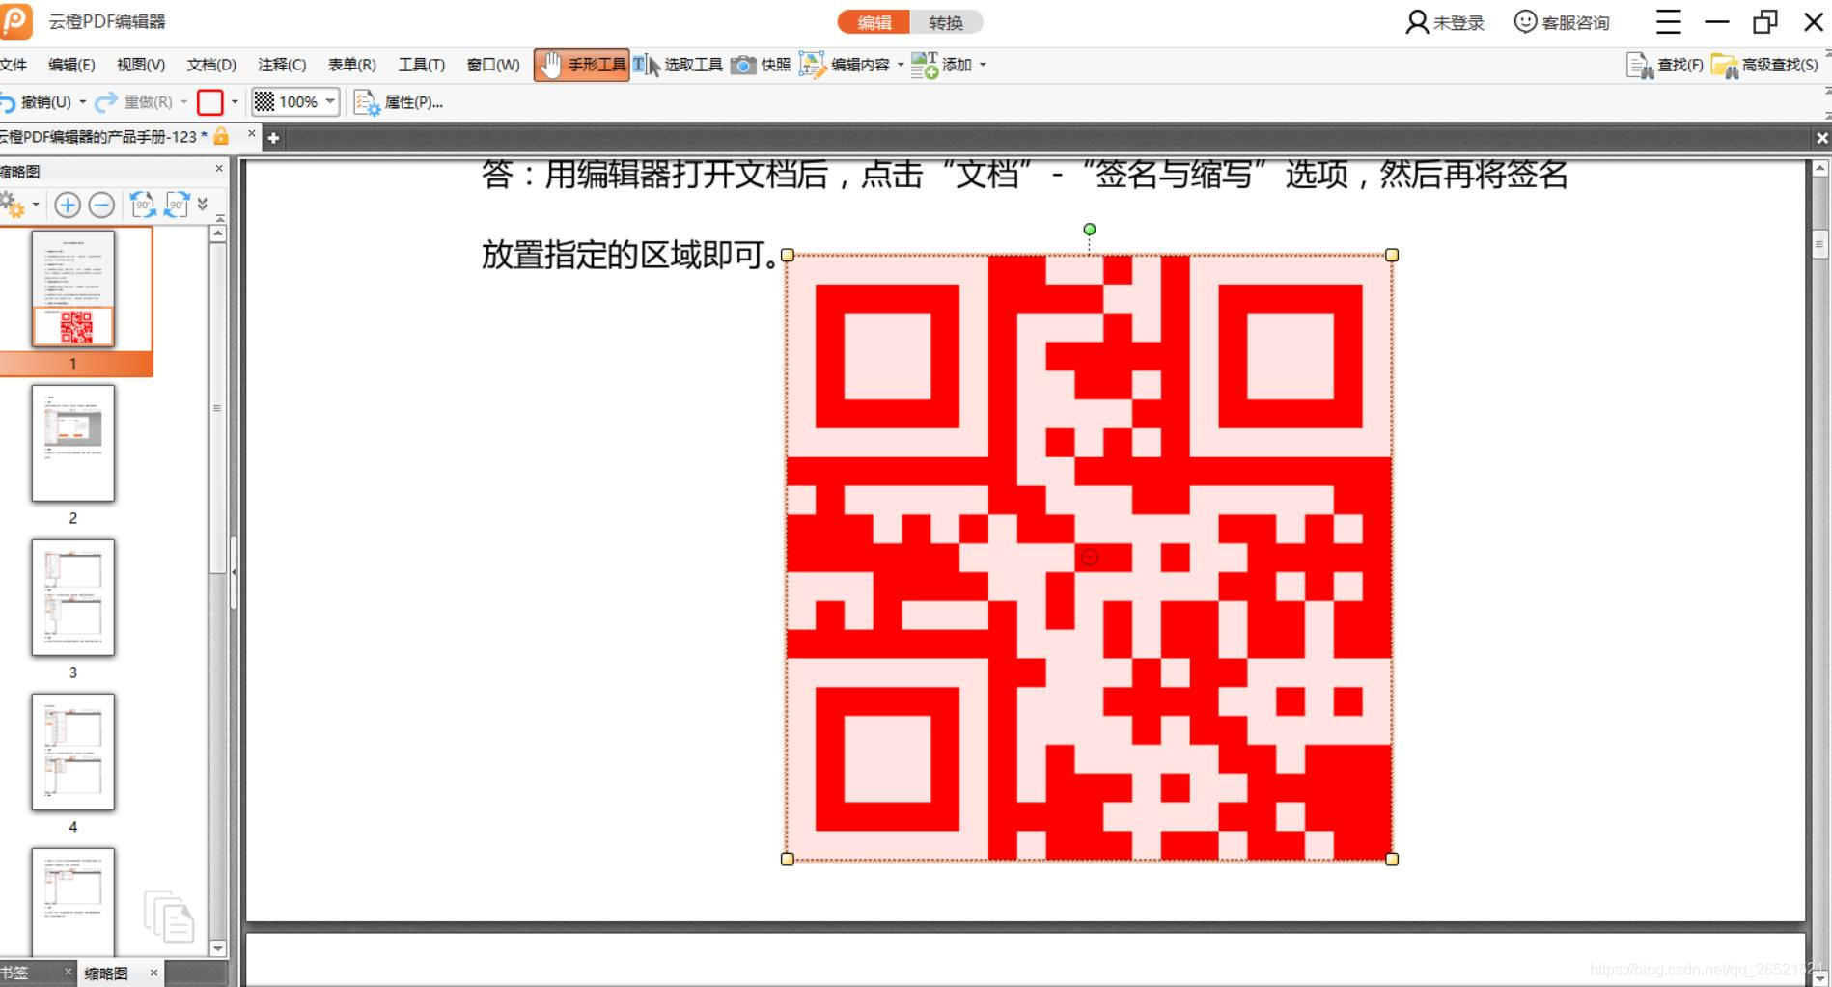Click the orange application logo
The image size is (1832, 987).
pos(15,20)
